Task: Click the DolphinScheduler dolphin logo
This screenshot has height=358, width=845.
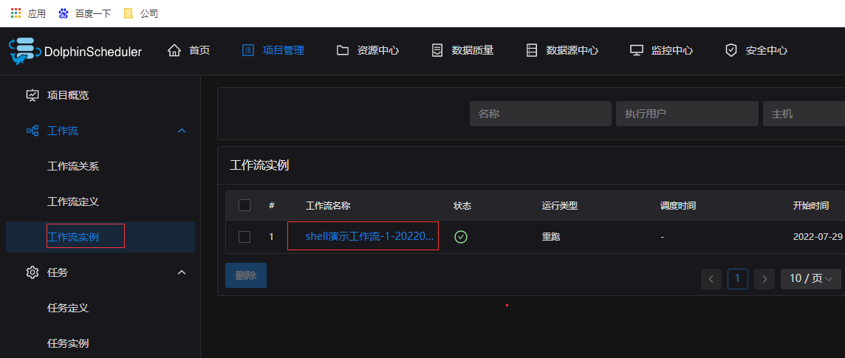Action: [x=25, y=51]
